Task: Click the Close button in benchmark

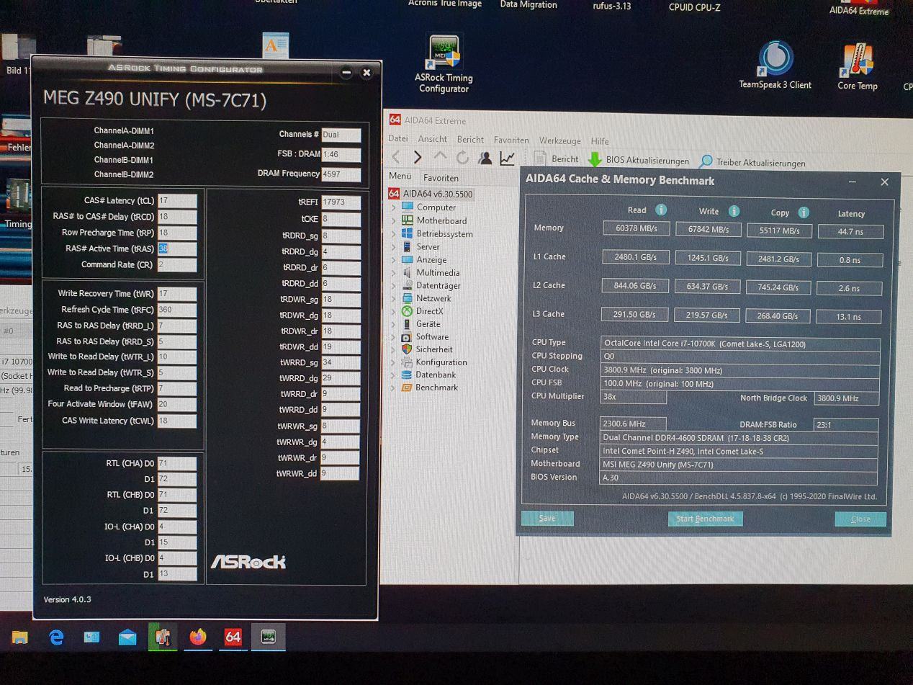Action: (x=860, y=519)
